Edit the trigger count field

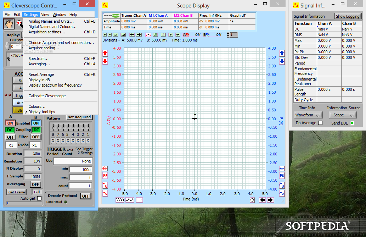[80, 186]
